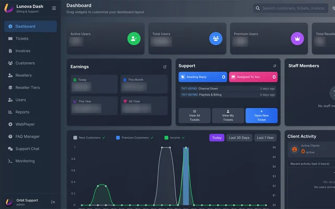Switch chart to Last 1 Year
This screenshot has height=209, width=335.
(265, 138)
